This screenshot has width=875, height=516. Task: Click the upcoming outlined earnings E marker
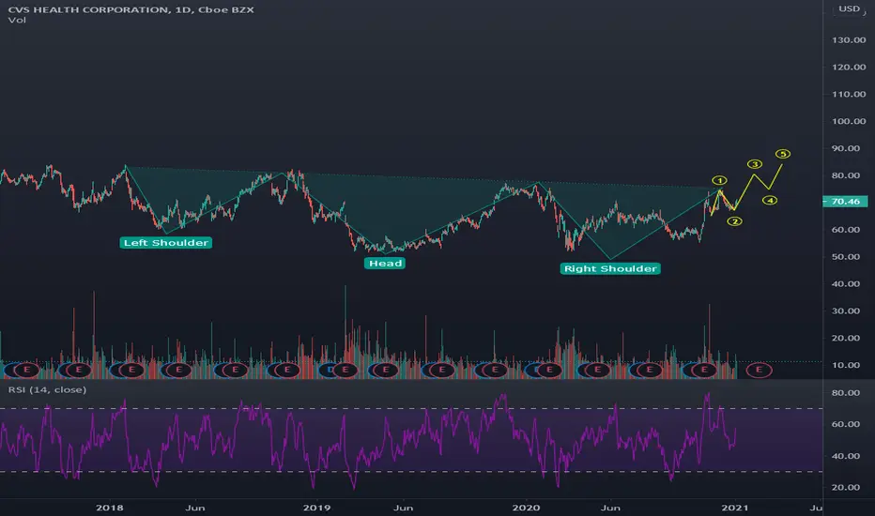(x=759, y=370)
